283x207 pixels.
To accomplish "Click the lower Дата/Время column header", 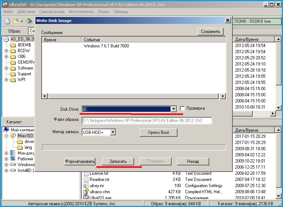I will (x=254, y=130).
